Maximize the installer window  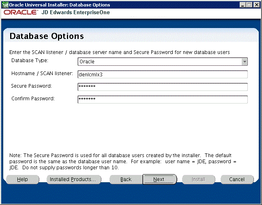(249, 5)
